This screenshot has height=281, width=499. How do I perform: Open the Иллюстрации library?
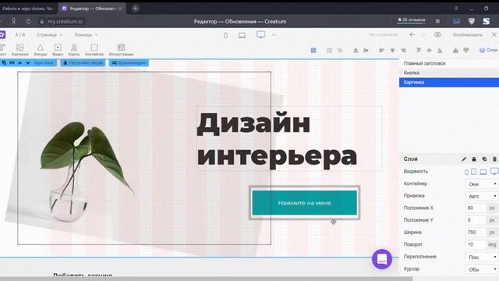(121, 50)
